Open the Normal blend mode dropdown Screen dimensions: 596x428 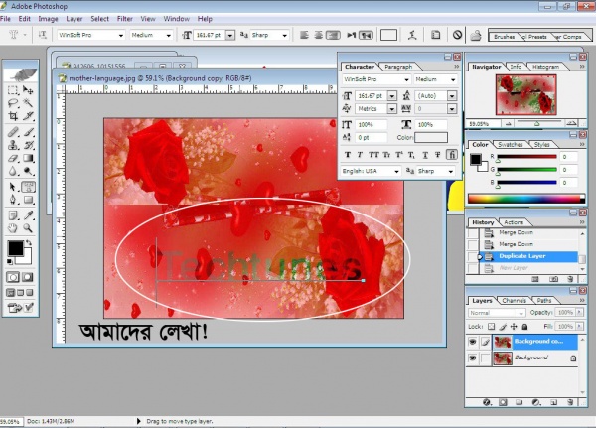(497, 313)
